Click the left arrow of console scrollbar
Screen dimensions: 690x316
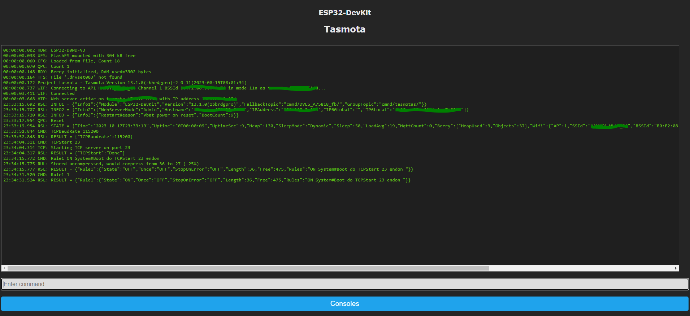4,268
